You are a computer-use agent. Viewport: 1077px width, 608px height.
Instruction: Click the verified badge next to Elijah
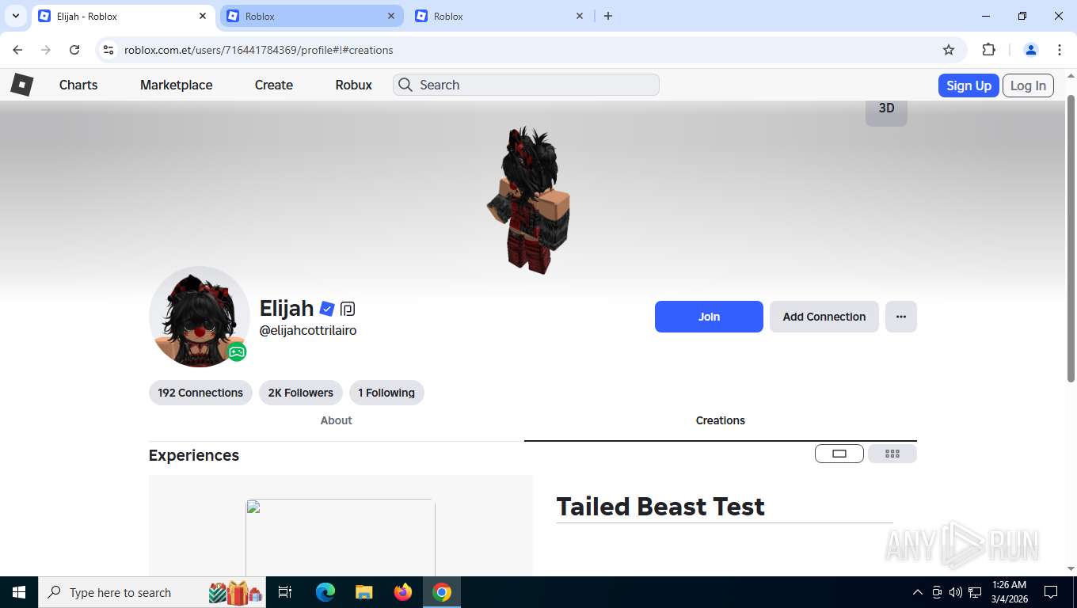click(x=327, y=309)
